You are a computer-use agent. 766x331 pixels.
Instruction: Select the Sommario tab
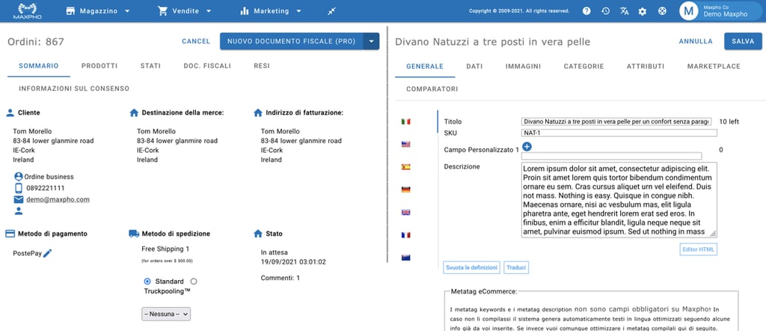coord(39,66)
